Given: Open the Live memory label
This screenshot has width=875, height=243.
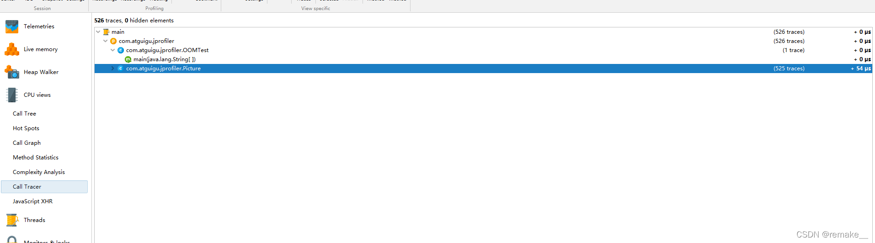Looking at the screenshot, I should (41, 49).
